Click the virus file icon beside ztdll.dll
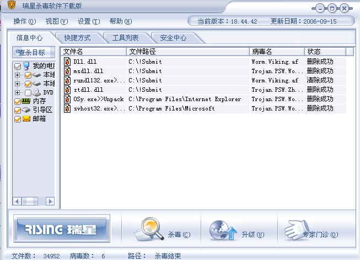Image resolution: width=360 pixels, height=260 pixels. tap(67, 90)
